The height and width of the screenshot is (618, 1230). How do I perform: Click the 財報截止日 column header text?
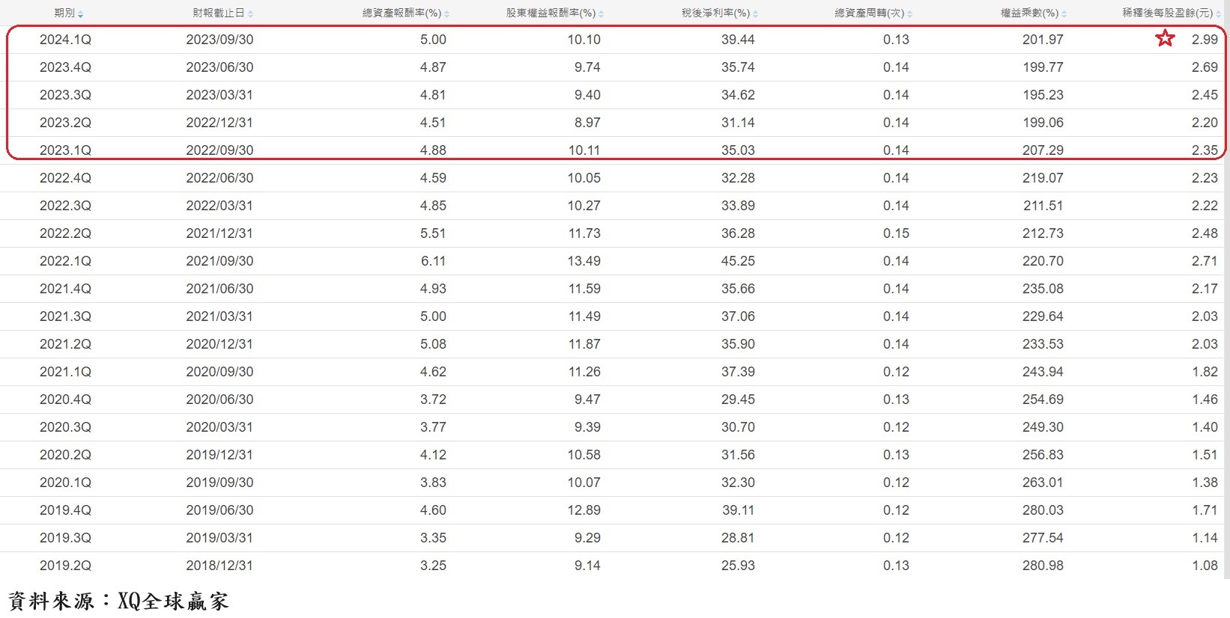(218, 13)
